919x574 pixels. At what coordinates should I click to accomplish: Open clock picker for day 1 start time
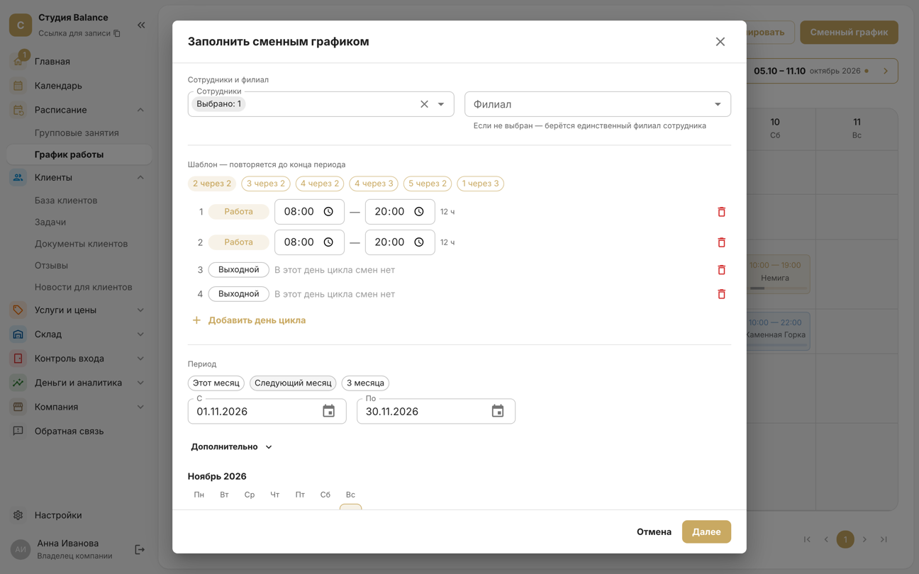328,212
